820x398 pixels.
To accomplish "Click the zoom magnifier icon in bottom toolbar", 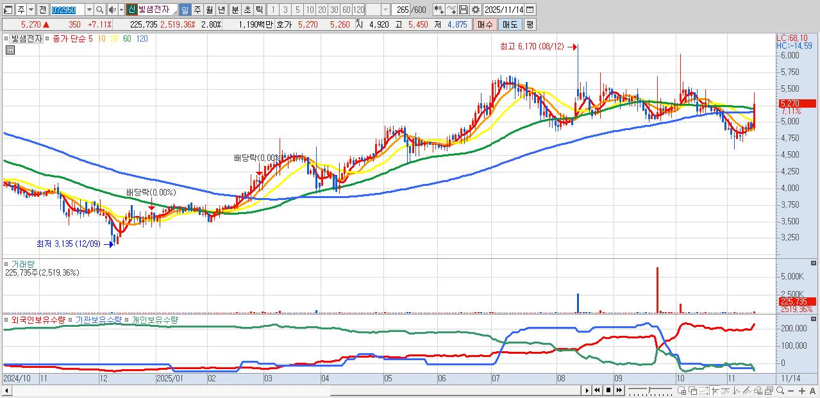I will coord(780,390).
